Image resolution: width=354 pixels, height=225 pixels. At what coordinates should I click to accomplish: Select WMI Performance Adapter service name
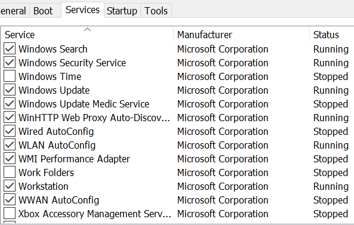pyautogui.click(x=74, y=159)
